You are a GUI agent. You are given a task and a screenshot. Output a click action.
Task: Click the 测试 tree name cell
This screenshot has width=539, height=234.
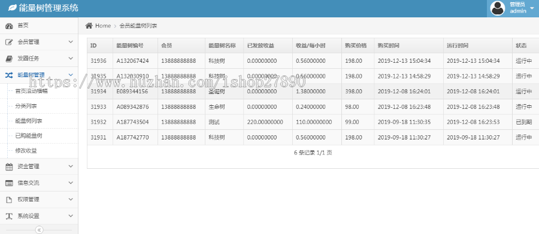214,122
